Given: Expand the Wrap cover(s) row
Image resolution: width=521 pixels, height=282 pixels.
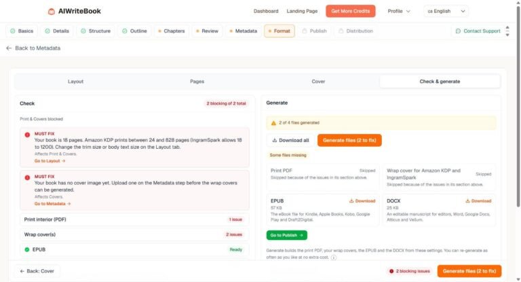Looking at the screenshot, I should pyautogui.click(x=134, y=234).
